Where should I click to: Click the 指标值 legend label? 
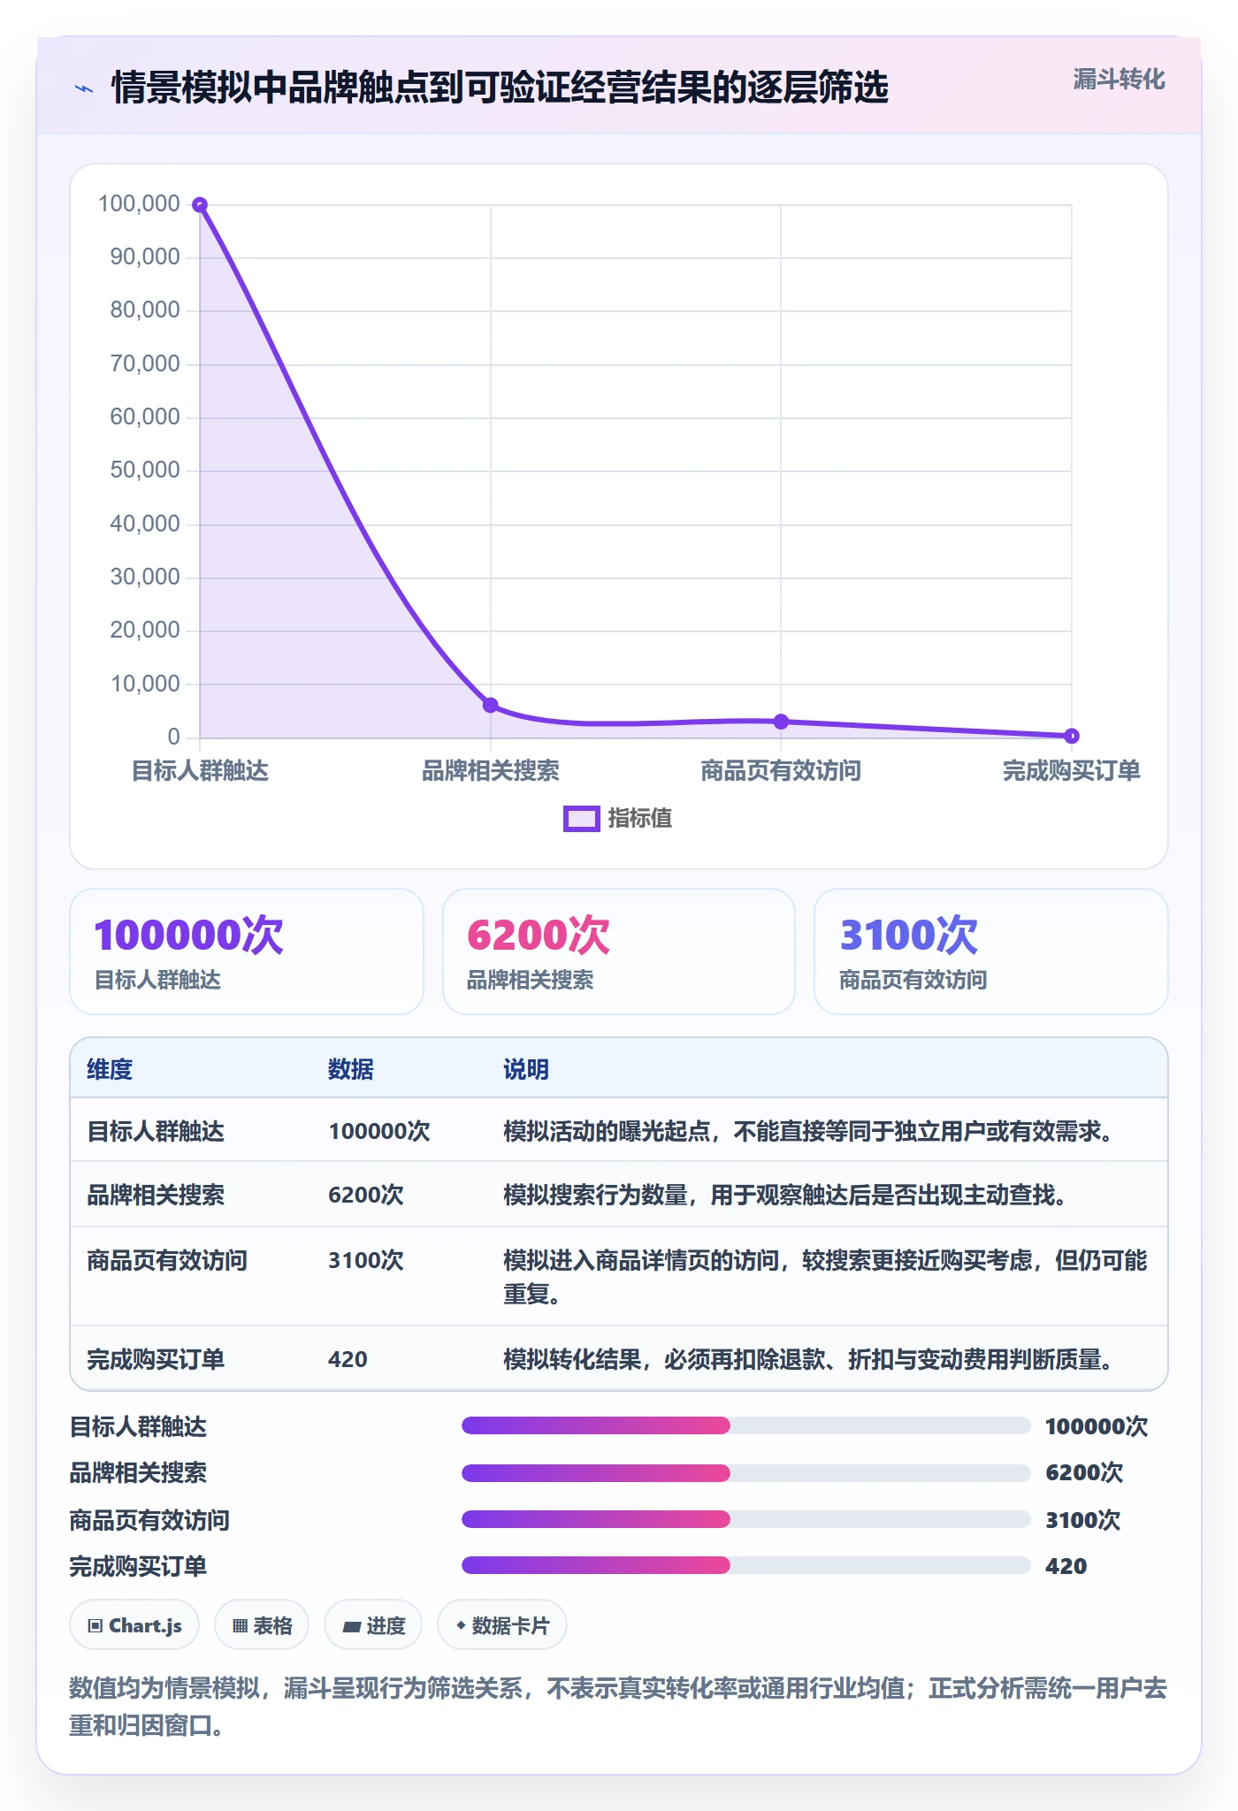(x=640, y=819)
